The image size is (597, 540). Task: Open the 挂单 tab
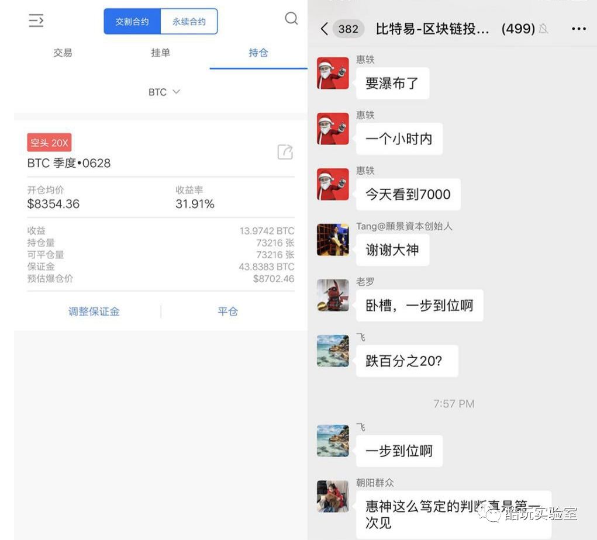[160, 53]
